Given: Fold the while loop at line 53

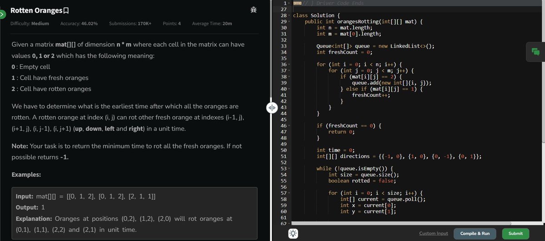Looking at the screenshot, I should [x=289, y=168].
